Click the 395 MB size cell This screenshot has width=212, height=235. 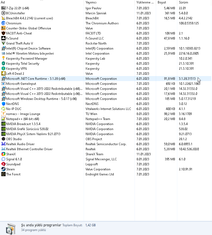pos(170,159)
